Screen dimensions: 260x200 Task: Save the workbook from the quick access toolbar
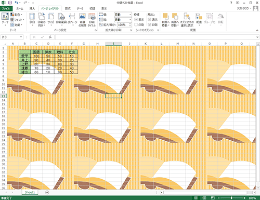click(x=10, y=3)
